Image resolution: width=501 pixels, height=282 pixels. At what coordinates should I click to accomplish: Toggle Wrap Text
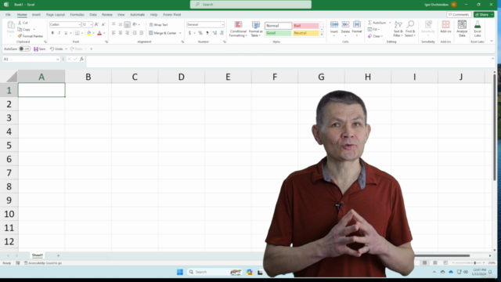click(x=158, y=24)
